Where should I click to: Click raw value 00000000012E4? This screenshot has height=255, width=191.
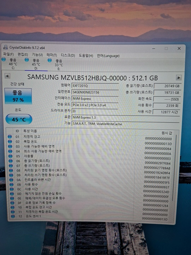click(156, 206)
